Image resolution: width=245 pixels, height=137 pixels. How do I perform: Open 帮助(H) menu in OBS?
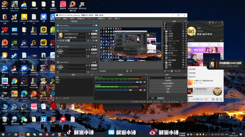(x=117, y=19)
